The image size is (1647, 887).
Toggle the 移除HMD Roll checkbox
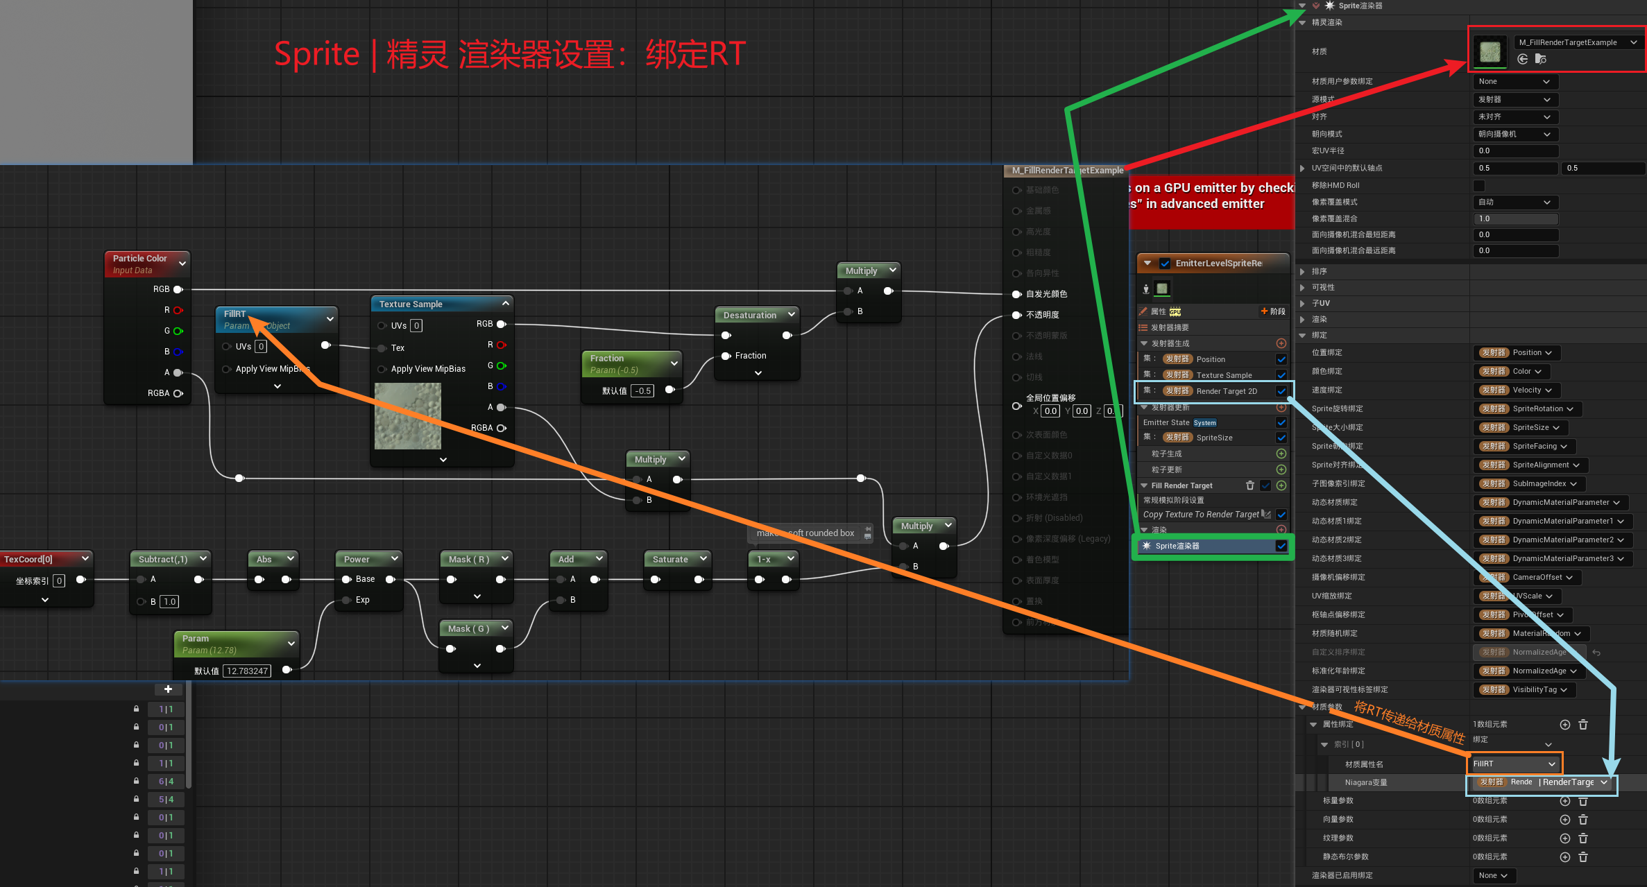point(1479,185)
